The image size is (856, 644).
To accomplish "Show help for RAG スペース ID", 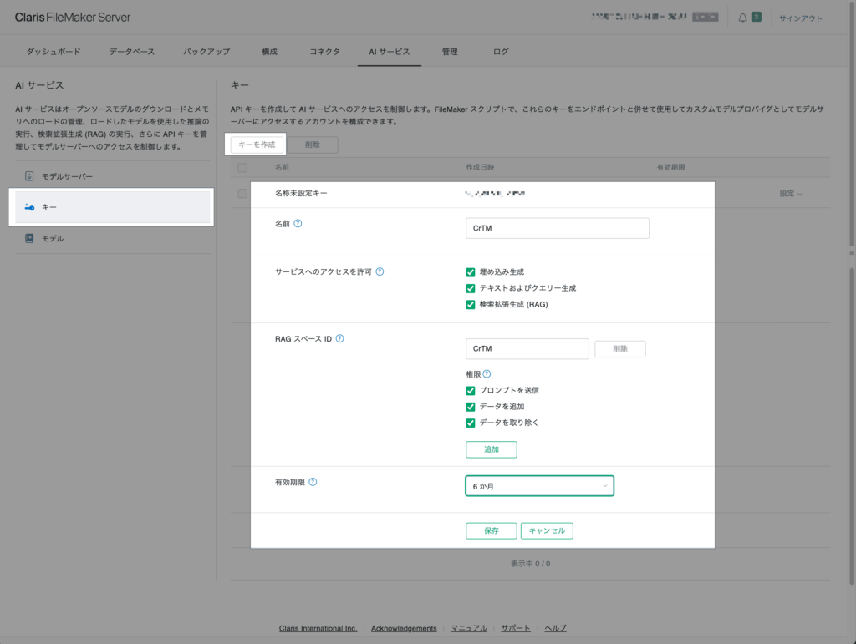I will [x=339, y=338].
